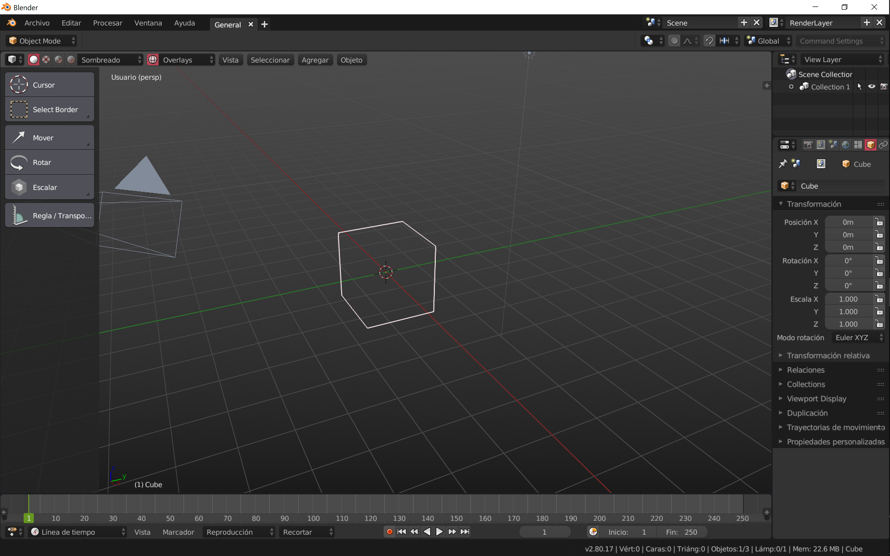Screen dimensions: 890x556
Task: Open the Agregar menu
Action: (x=315, y=60)
